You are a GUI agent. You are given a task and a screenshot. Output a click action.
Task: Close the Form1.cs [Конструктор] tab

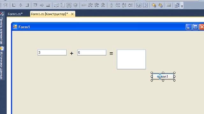[x=72, y=14]
